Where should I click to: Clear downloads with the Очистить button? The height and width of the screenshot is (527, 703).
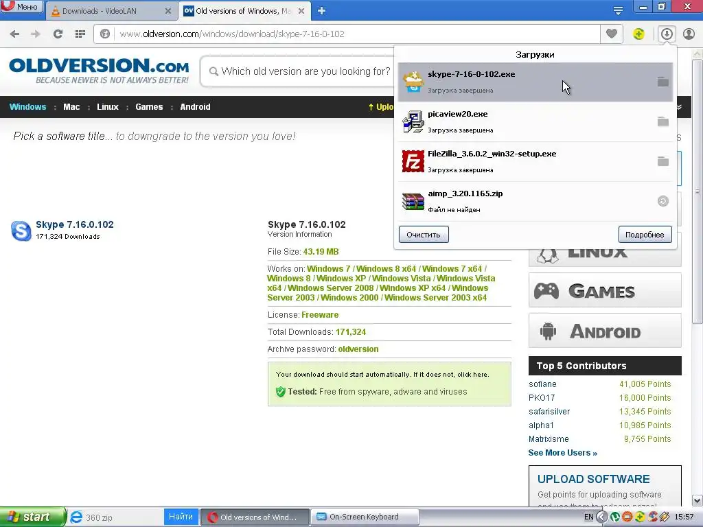tap(424, 235)
